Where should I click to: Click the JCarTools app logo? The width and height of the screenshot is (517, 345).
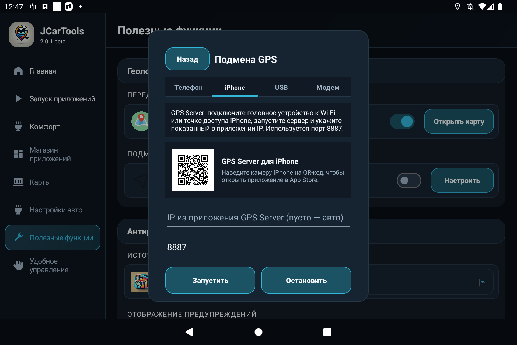click(22, 34)
